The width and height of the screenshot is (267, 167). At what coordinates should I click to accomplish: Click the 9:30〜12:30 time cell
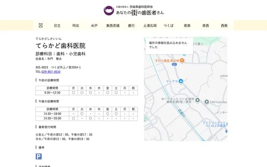52,93
